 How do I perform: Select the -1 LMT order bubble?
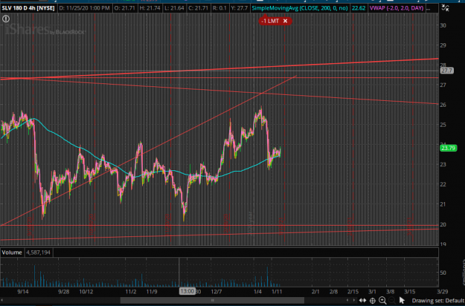[275, 21]
